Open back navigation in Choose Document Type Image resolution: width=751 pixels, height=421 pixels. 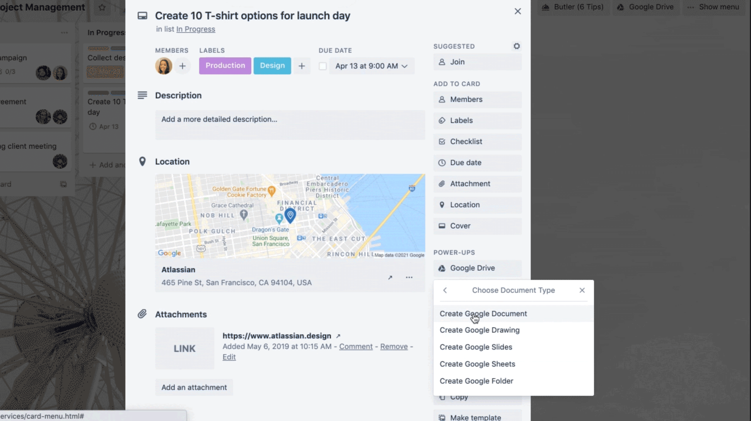pos(445,290)
